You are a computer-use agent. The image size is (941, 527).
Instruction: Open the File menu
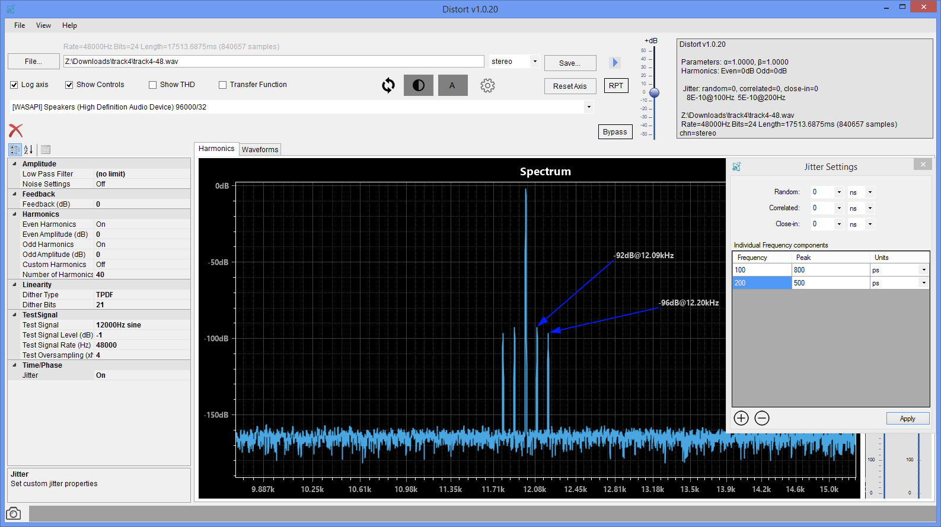[20, 25]
